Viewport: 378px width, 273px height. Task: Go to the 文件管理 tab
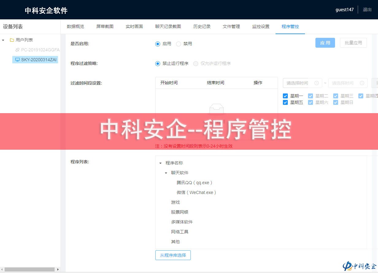tap(231, 26)
